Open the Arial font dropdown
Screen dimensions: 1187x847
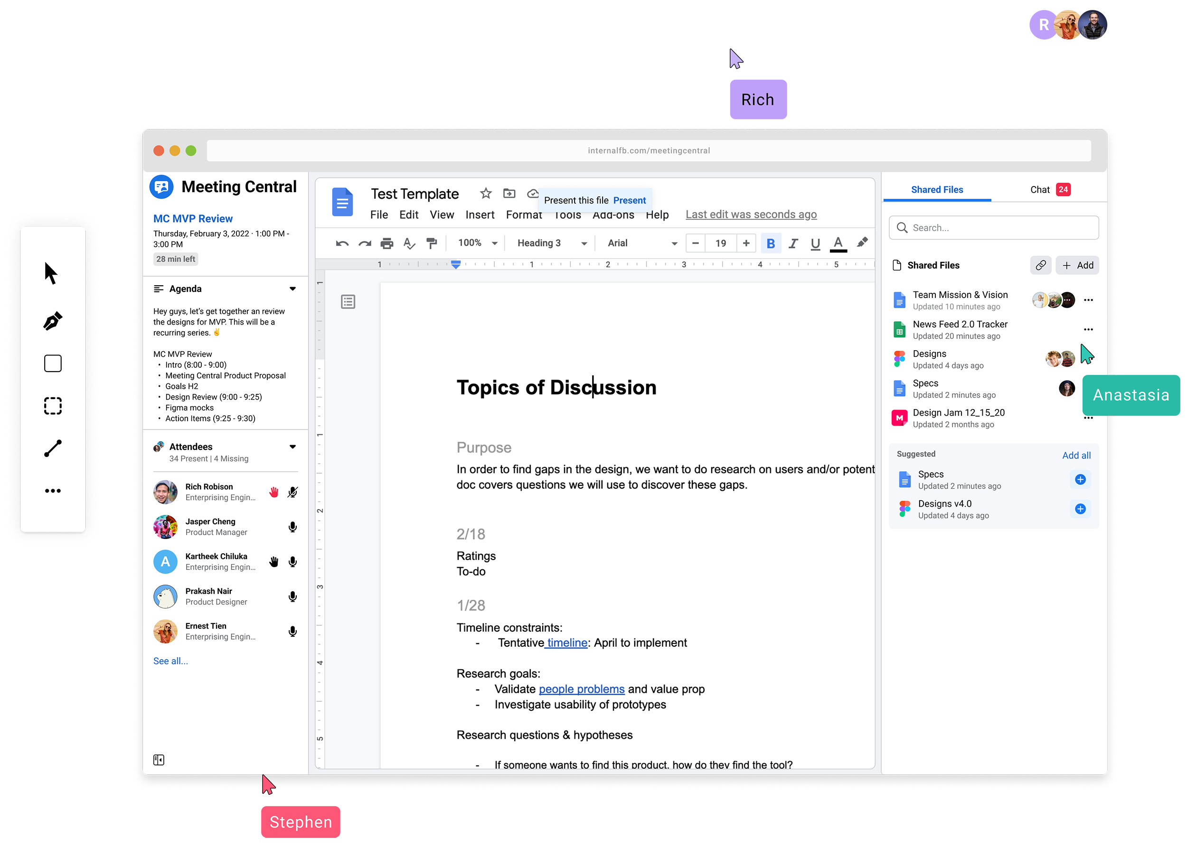[x=642, y=243]
